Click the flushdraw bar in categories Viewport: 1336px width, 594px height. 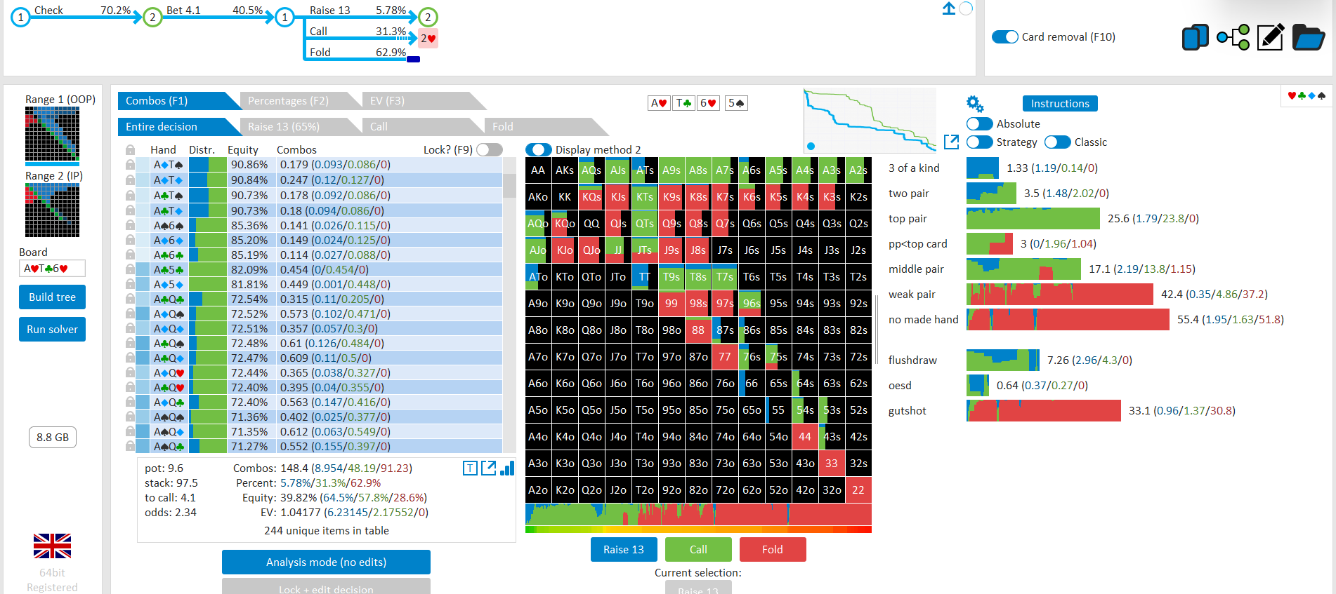pos(1002,360)
